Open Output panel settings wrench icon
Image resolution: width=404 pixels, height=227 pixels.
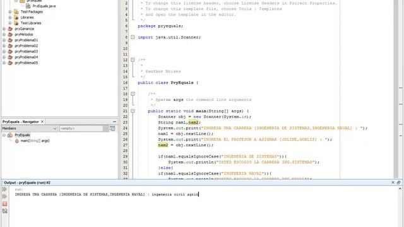pos(4,211)
